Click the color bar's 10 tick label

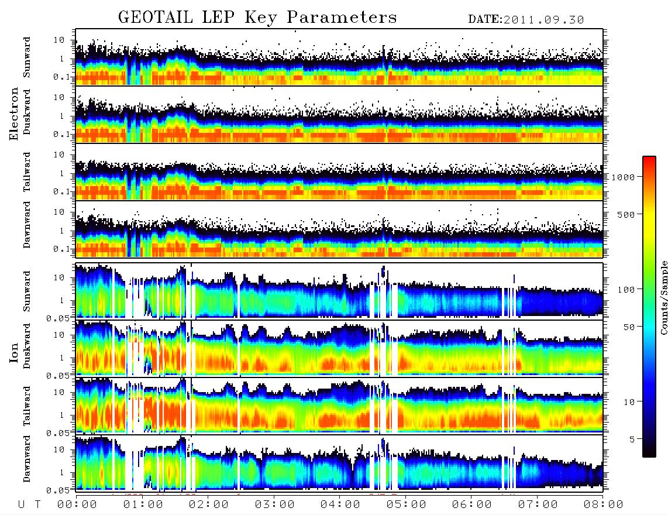coord(628,402)
